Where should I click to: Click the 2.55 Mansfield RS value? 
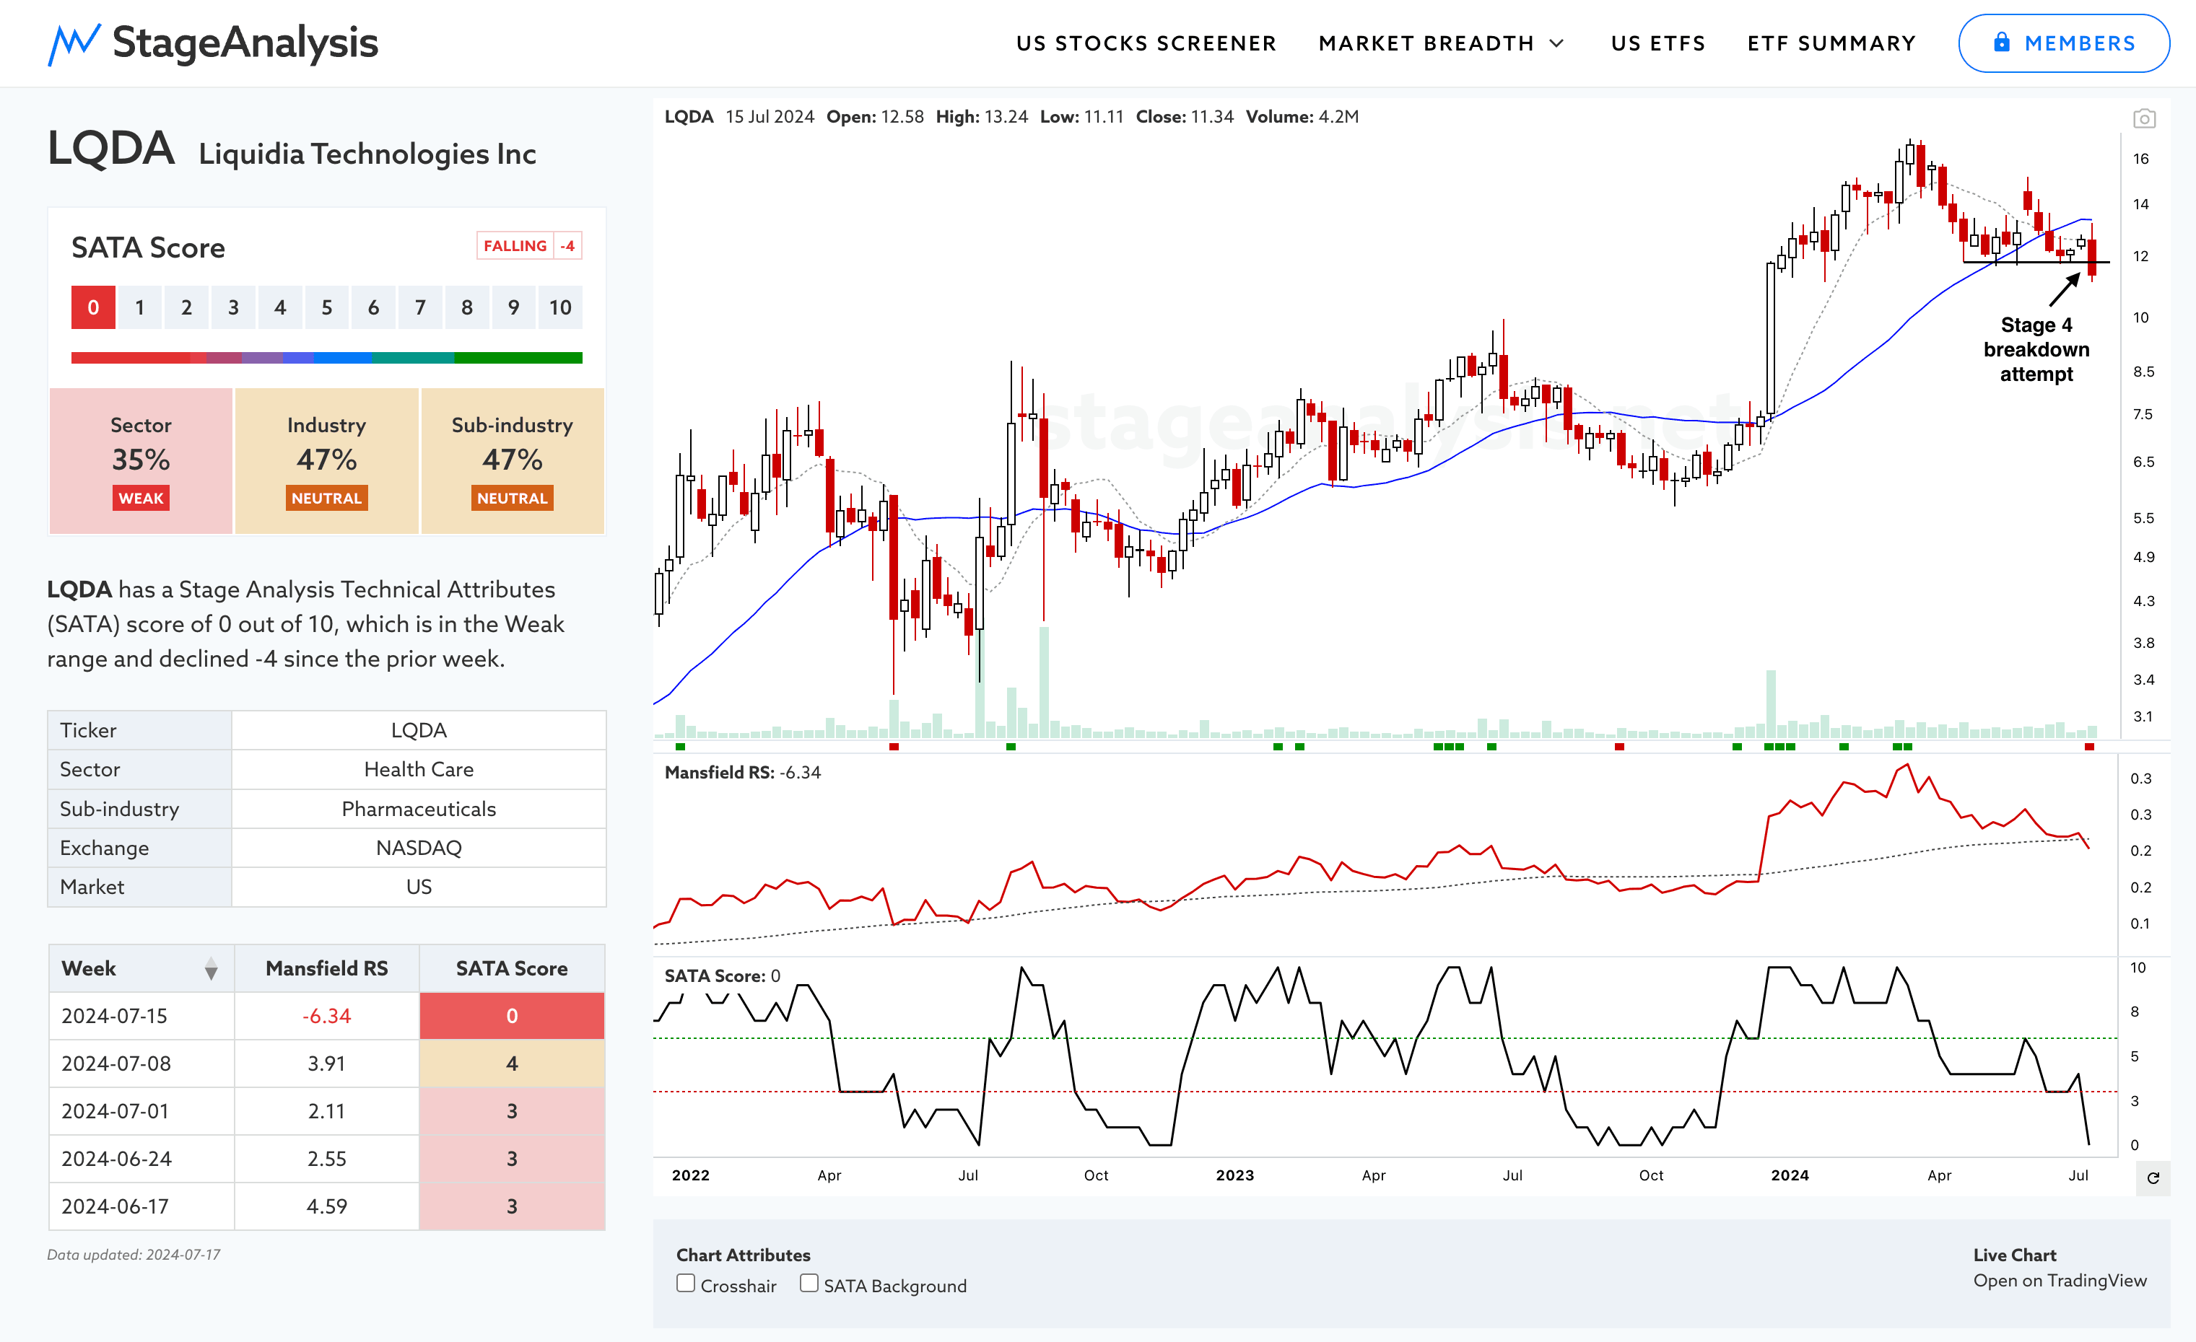(326, 1159)
